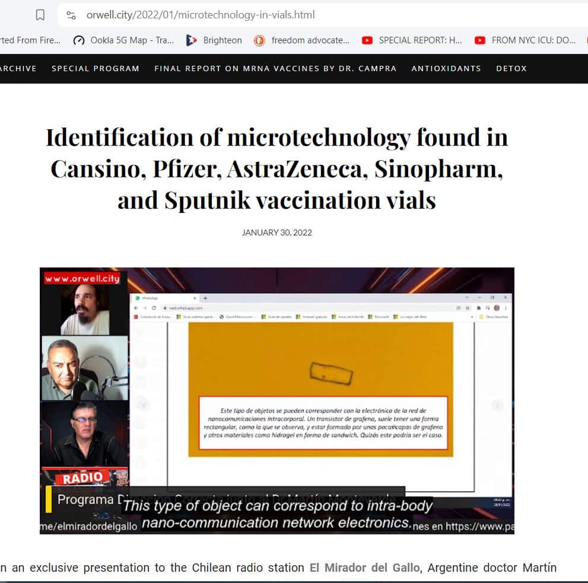Open the Brighteon bookmark
588x583 pixels.
[214, 40]
